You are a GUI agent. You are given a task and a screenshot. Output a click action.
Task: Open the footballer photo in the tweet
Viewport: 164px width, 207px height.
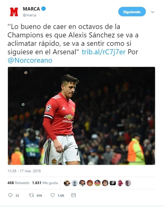(81, 116)
